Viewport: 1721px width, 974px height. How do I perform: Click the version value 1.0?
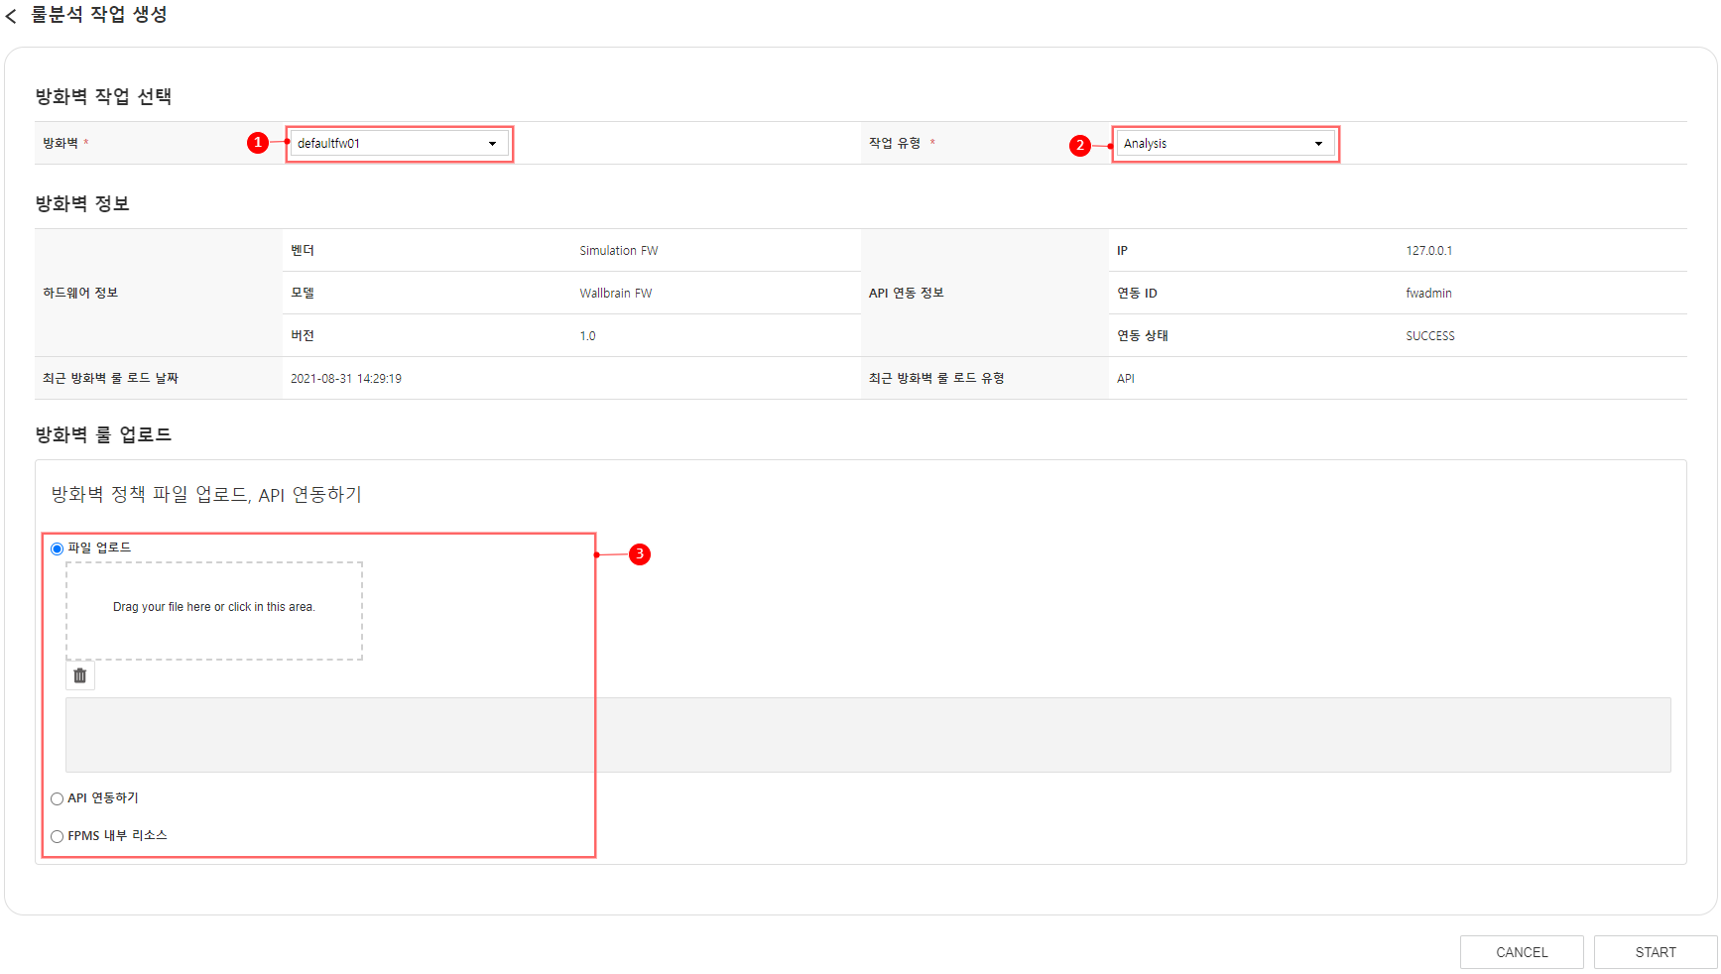pos(588,336)
